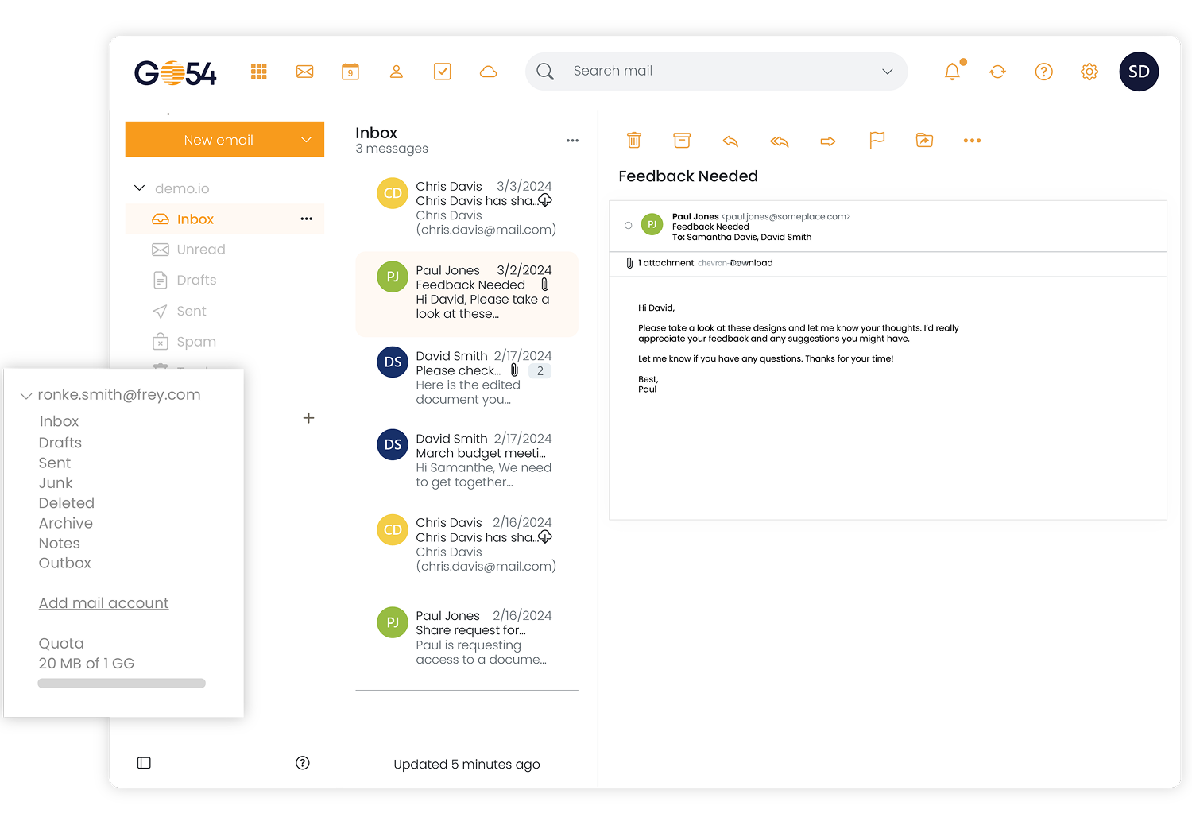
Task: Archive the open Feedback Needed email
Action: point(682,141)
